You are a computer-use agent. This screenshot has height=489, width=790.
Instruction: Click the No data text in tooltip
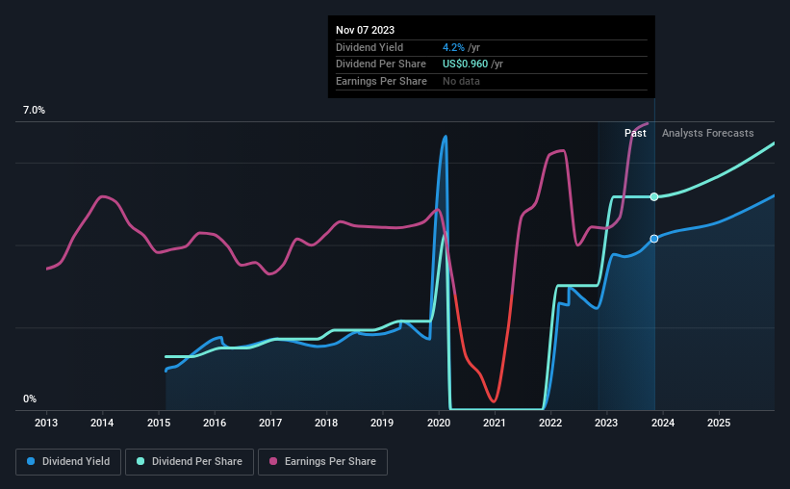461,81
